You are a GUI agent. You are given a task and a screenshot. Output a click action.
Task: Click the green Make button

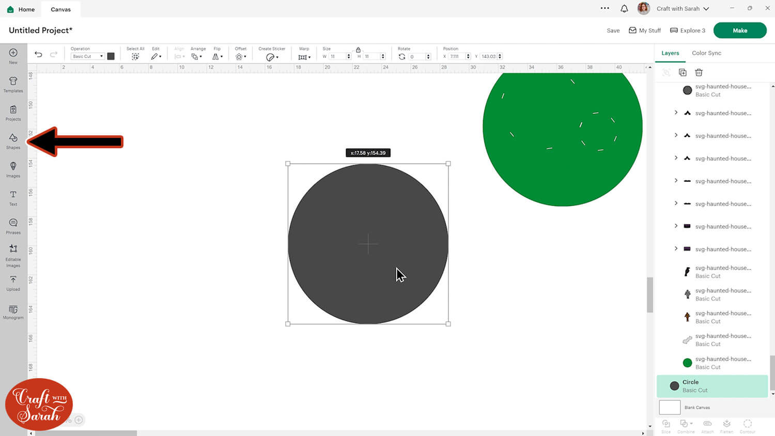pos(739,30)
